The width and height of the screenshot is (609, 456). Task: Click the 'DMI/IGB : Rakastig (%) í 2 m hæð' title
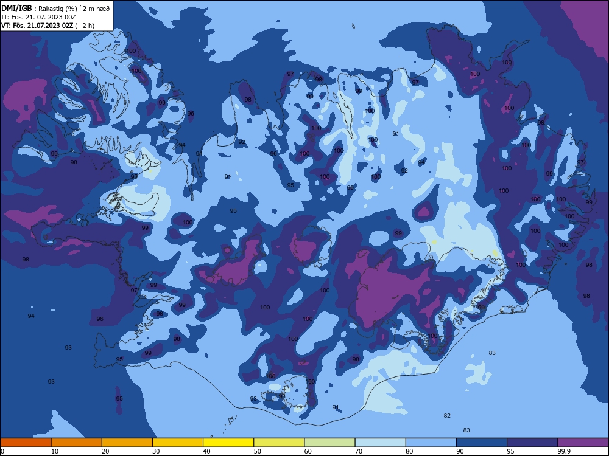[x=56, y=8]
